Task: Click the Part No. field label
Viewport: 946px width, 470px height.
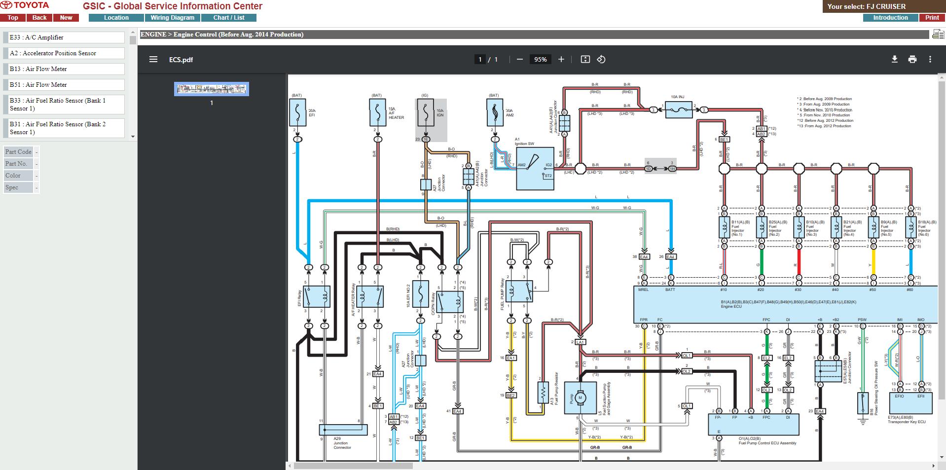Action: click(x=18, y=164)
